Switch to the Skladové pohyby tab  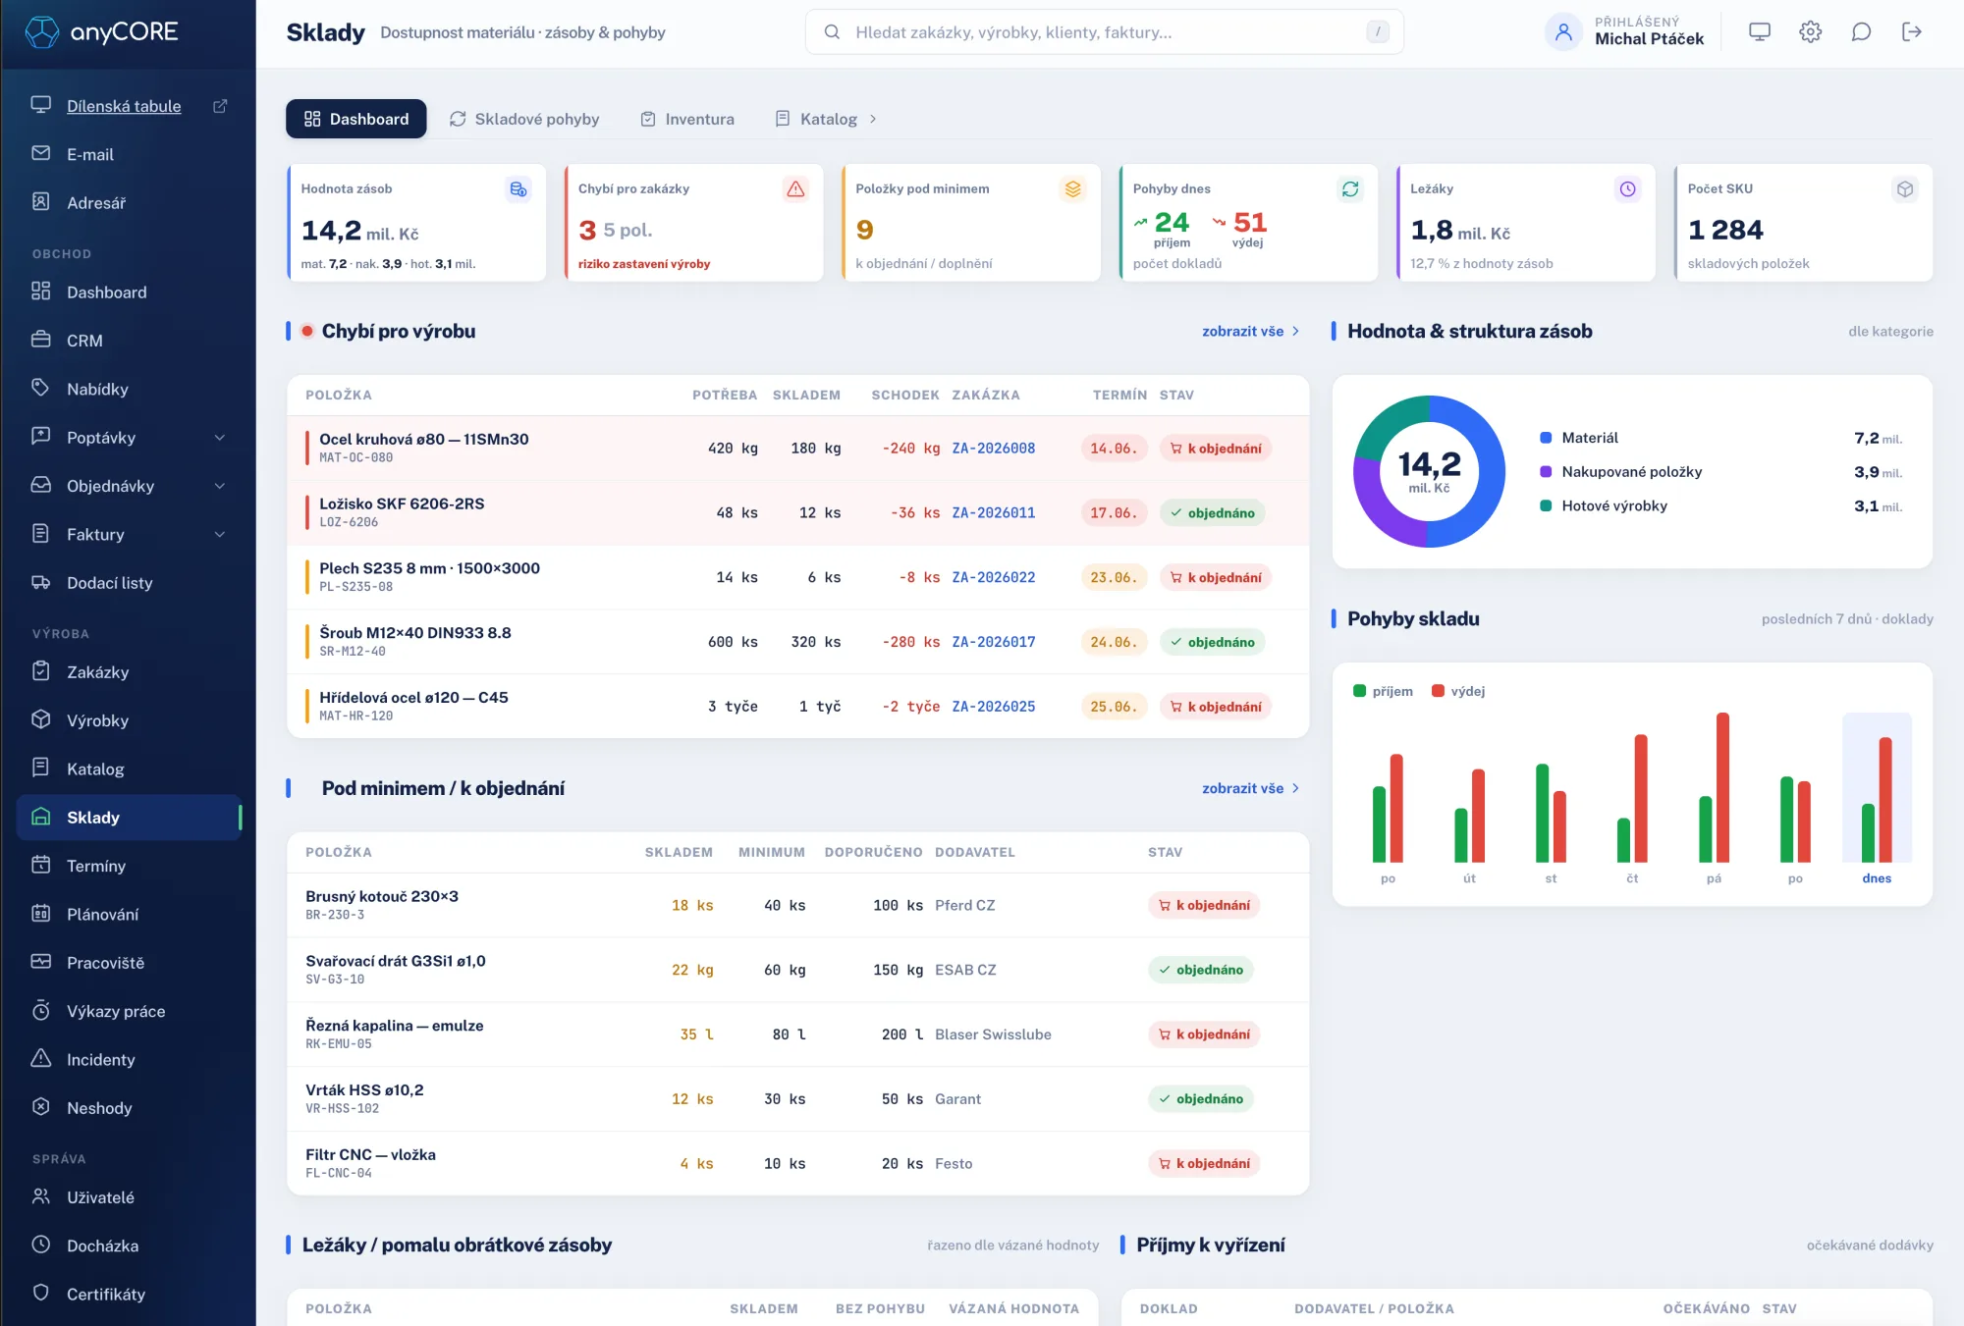[x=524, y=119]
